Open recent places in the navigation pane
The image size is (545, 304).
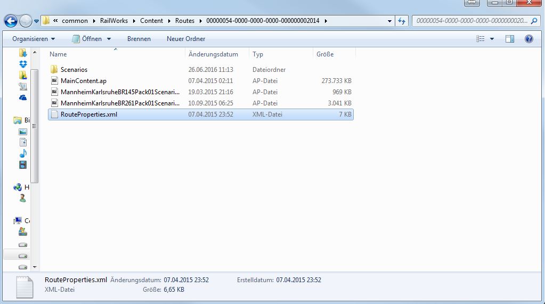[23, 86]
